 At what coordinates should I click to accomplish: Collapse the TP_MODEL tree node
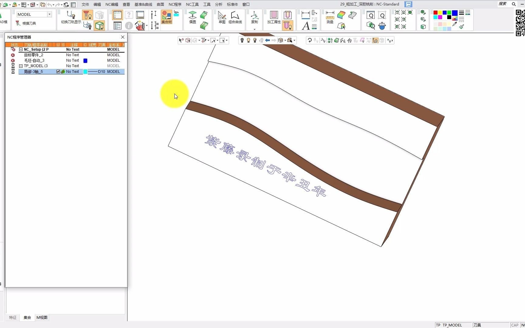[x=21, y=66]
